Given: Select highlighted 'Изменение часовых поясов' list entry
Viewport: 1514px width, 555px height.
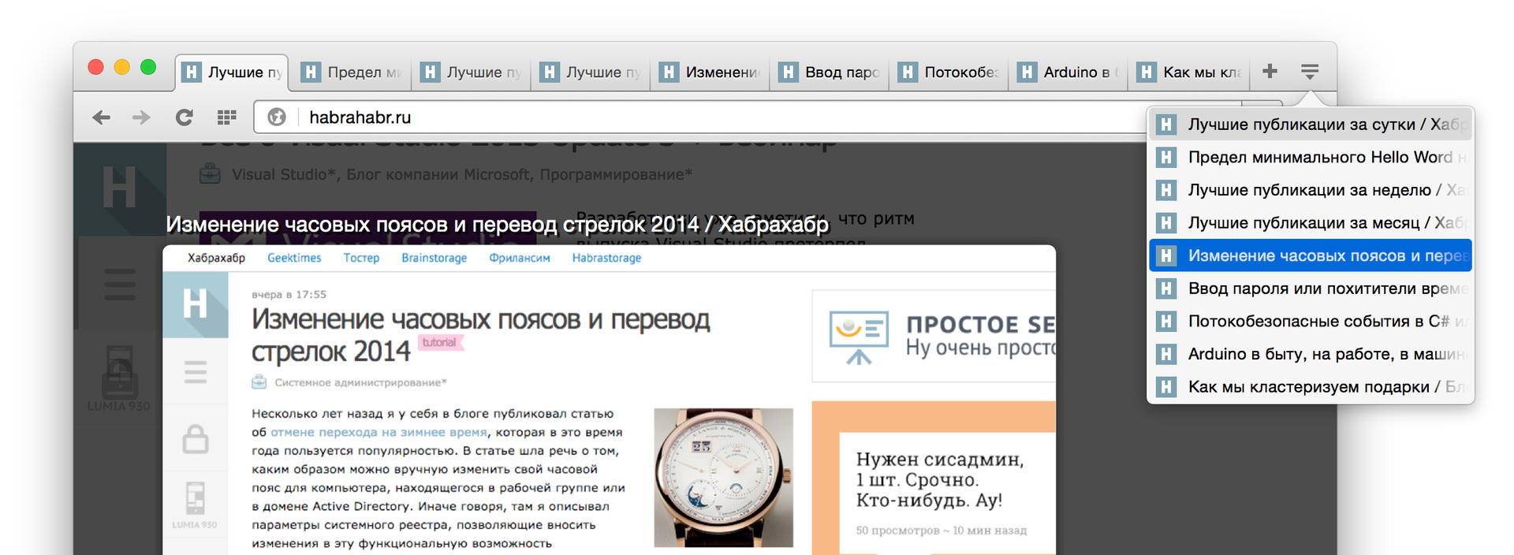Looking at the screenshot, I should coord(1311,255).
